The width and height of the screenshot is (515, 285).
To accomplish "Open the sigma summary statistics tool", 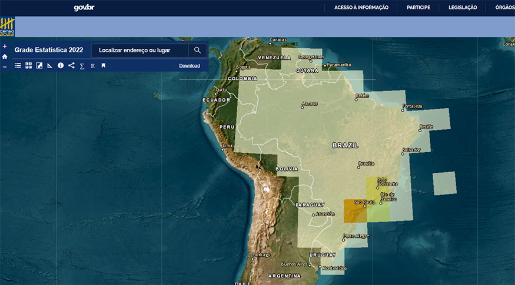I will point(82,66).
